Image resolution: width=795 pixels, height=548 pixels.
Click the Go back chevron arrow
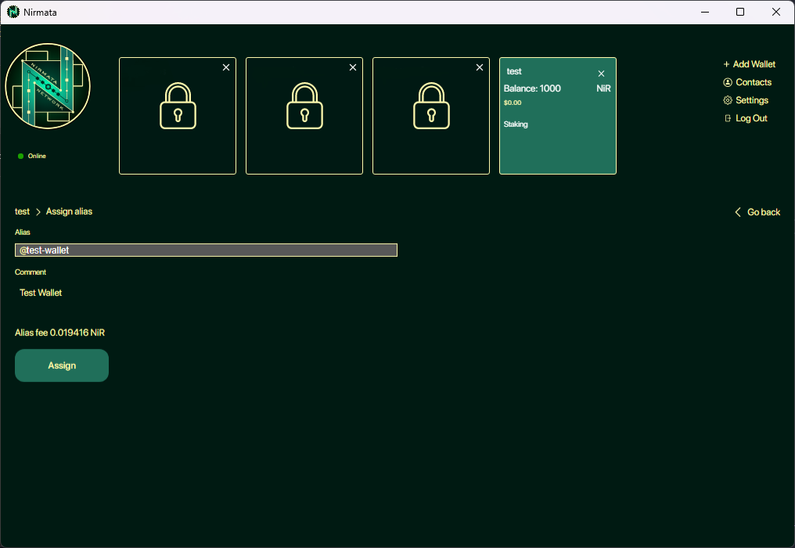click(x=736, y=211)
